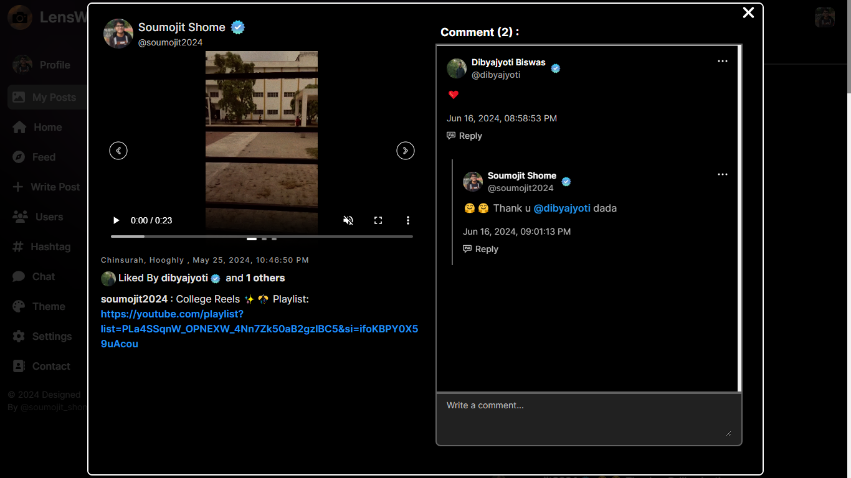Click the Users group icon

[x=20, y=217]
